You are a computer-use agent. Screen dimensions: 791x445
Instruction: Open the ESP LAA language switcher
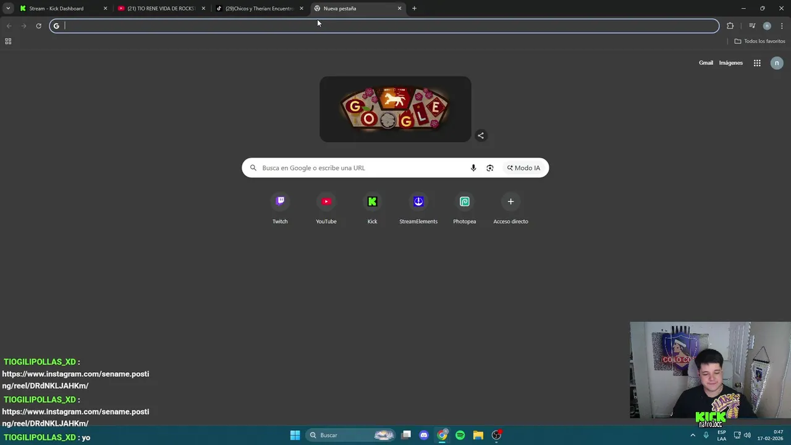click(722, 435)
